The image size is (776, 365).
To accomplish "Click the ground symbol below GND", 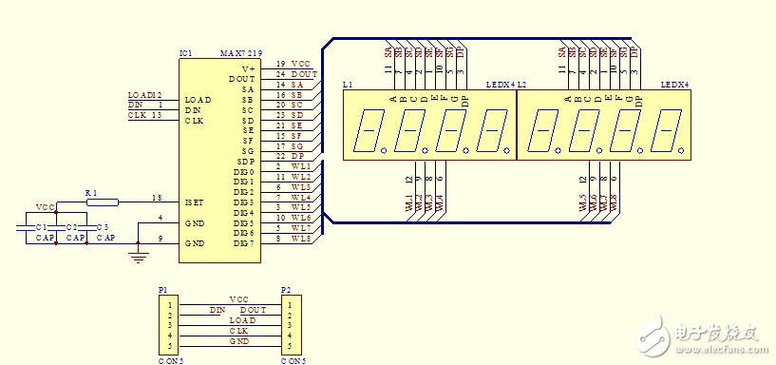I will (138, 257).
